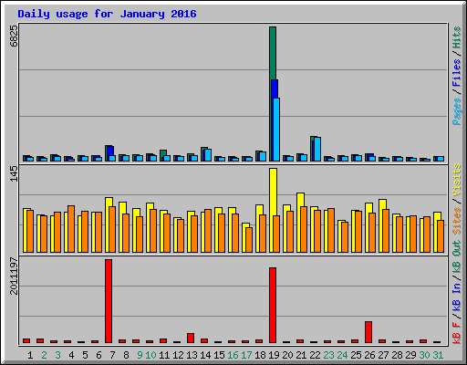Click day label 31 on the x-axis
This screenshot has width=467, height=365.
tap(438, 355)
